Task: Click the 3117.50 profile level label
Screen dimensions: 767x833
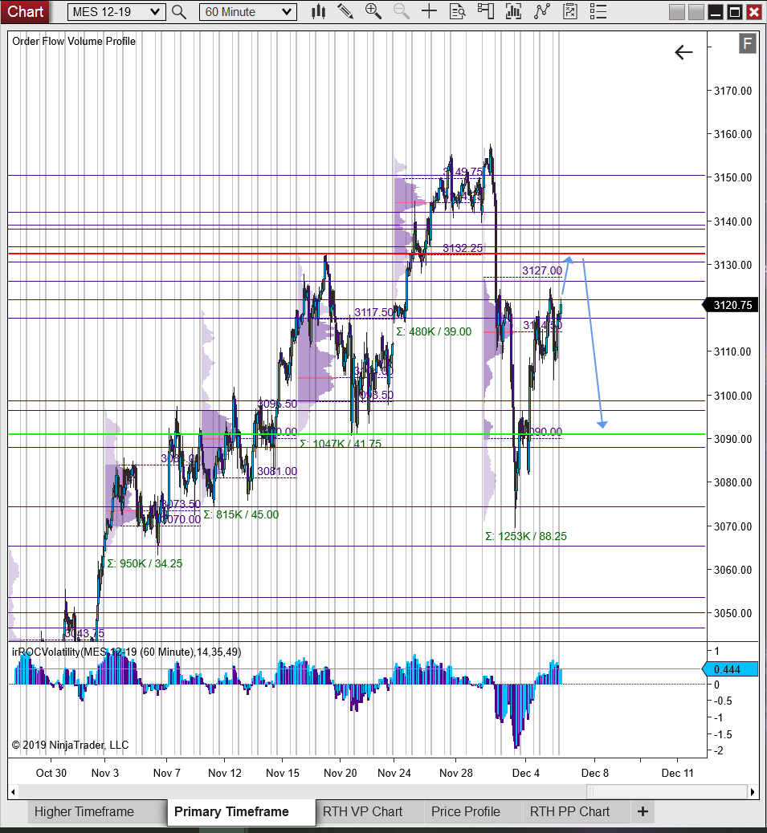Action: (x=374, y=312)
